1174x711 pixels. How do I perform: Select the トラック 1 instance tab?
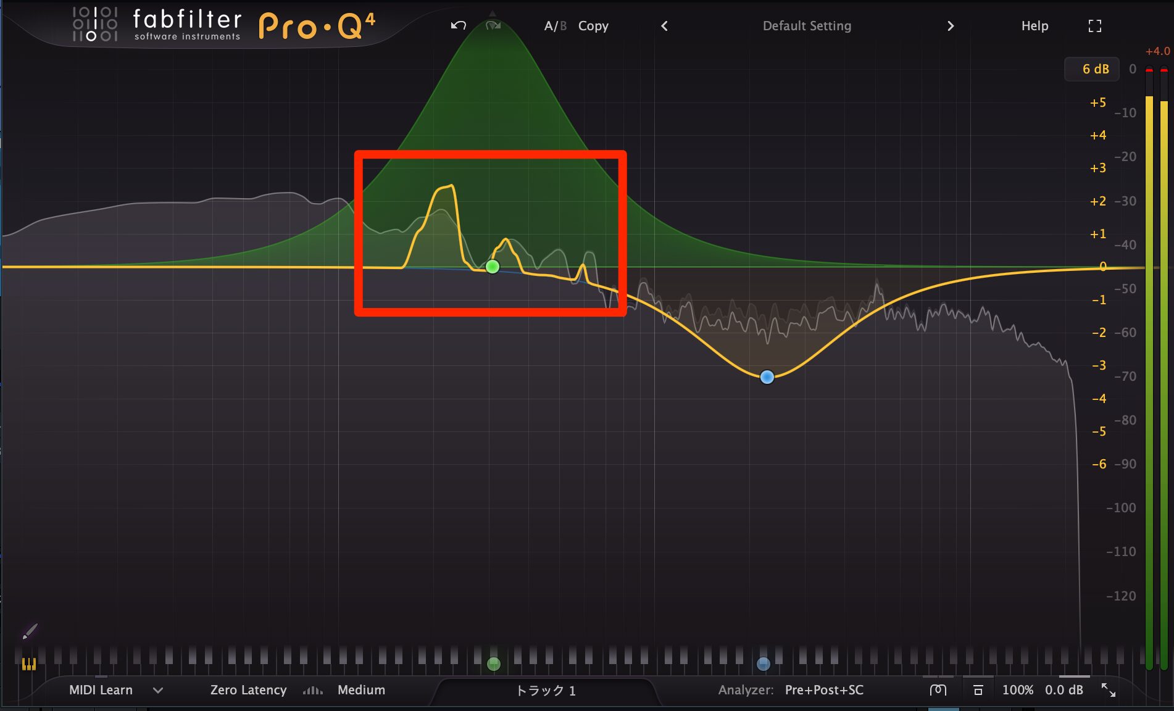[546, 691]
